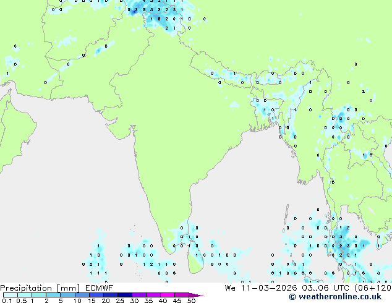392x303 pixels.
Task: Click the '15' legend scale label
Action: point(92,301)
